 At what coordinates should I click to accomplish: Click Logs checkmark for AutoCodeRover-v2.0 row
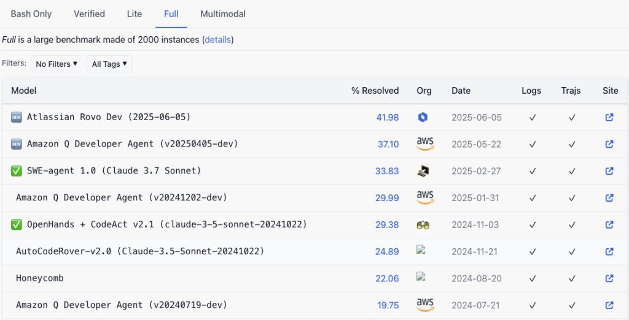tap(532, 251)
